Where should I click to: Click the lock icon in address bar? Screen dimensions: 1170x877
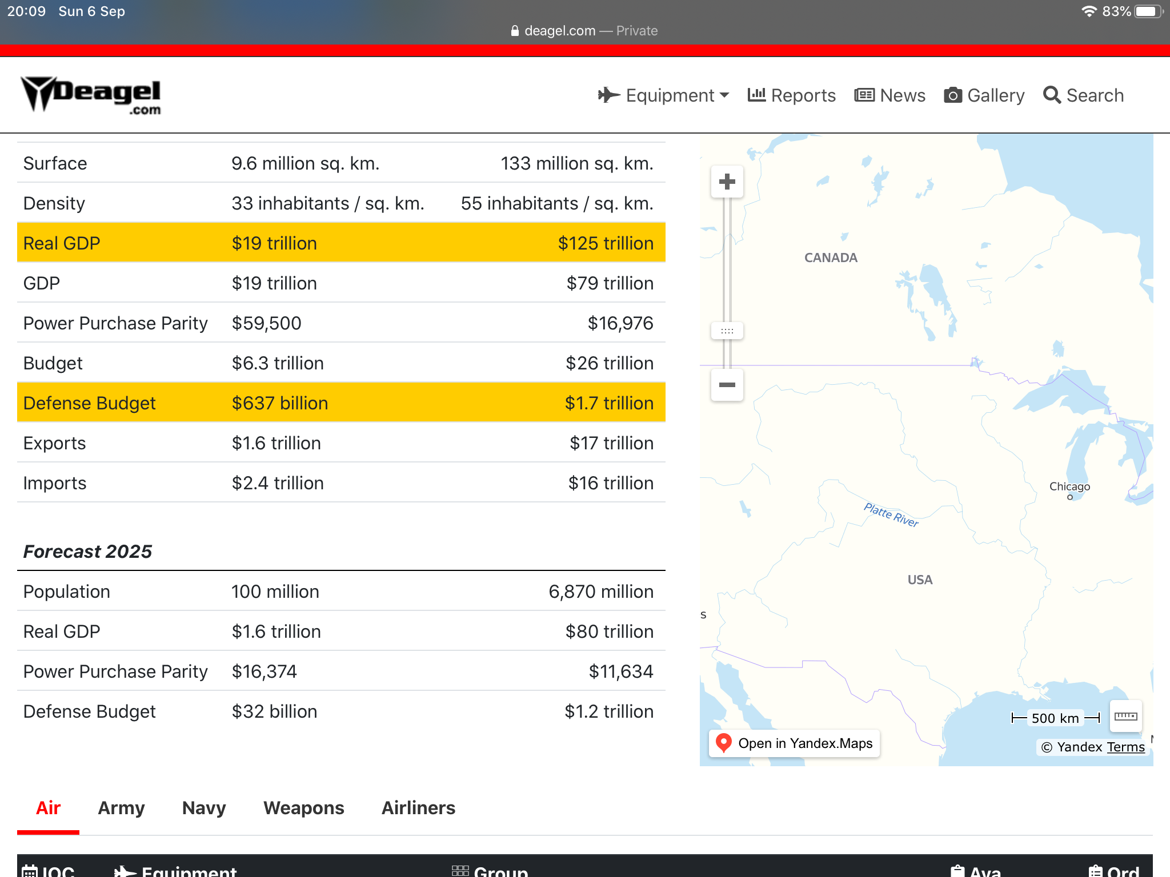tap(515, 31)
